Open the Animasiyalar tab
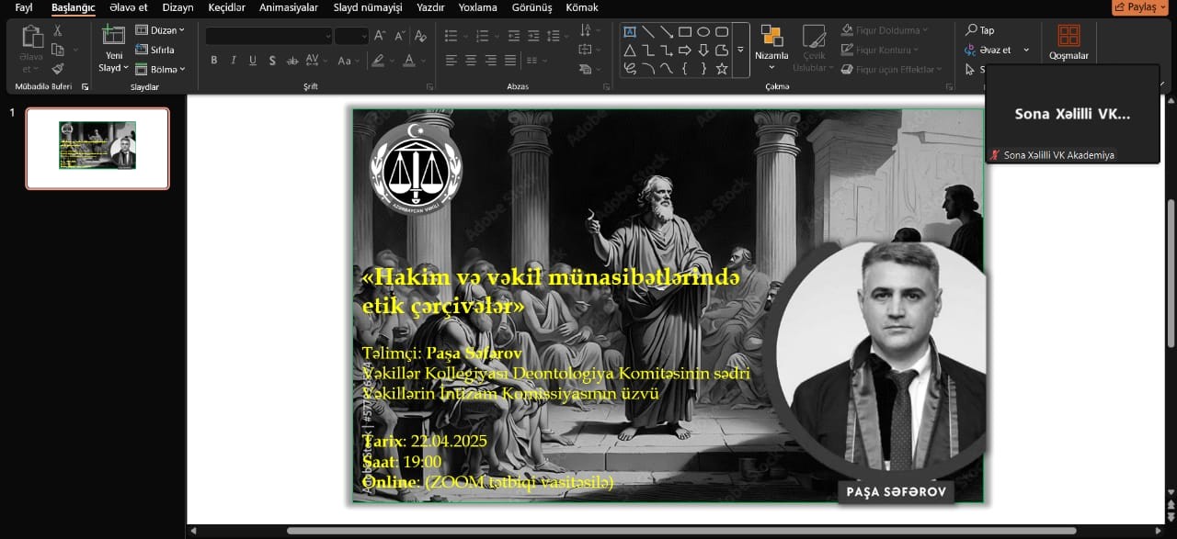The image size is (1177, 539). coord(289,7)
